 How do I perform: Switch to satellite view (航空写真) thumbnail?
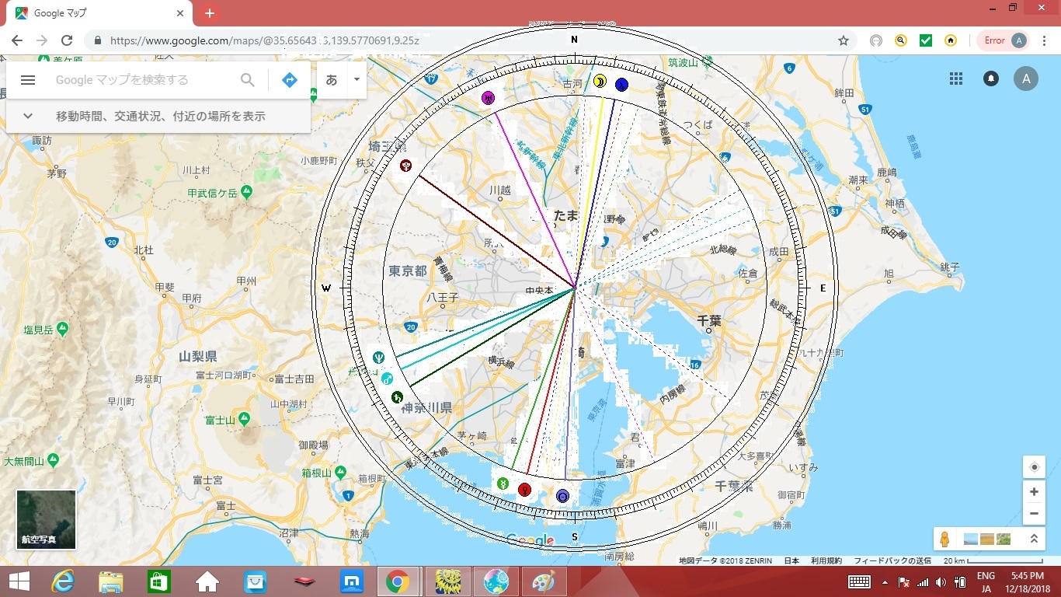pos(47,519)
